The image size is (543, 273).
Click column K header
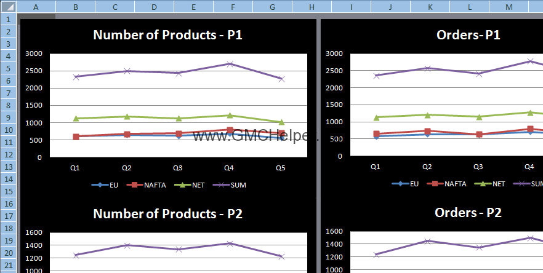(x=430, y=6)
